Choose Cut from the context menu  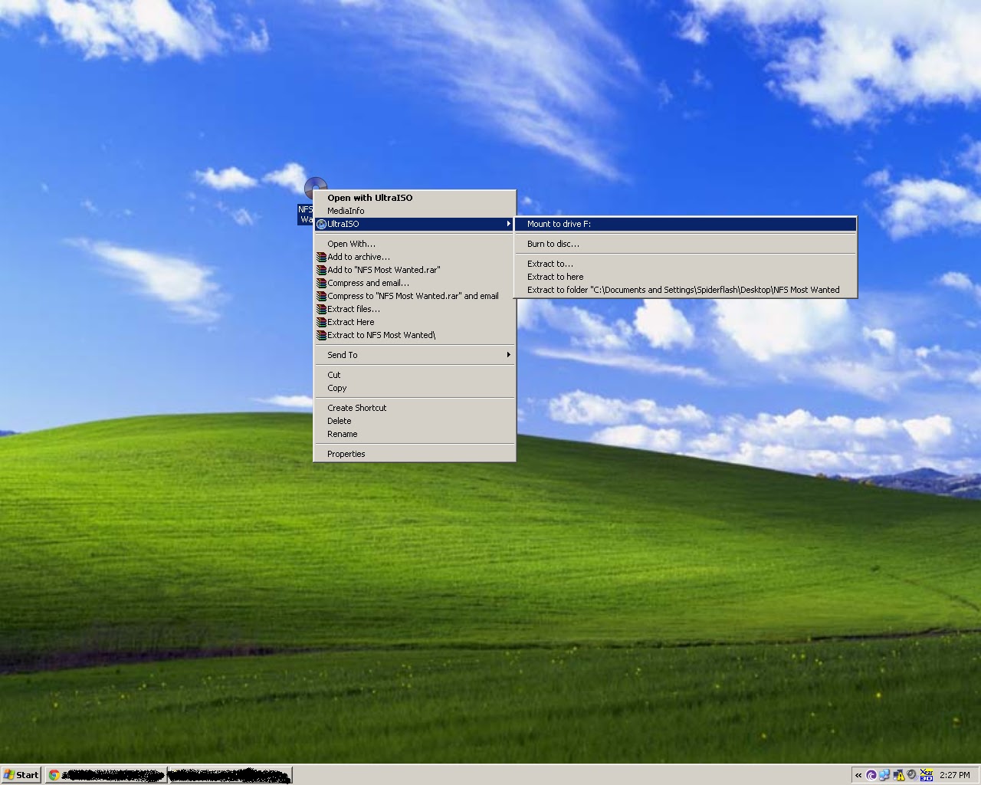[415, 375]
